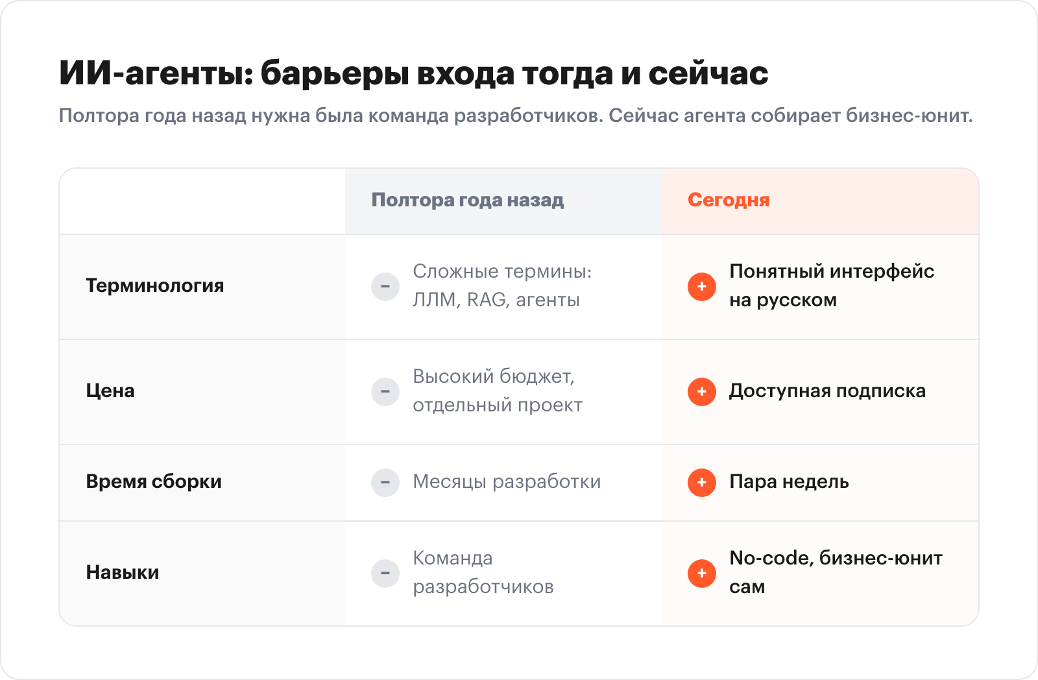This screenshot has width=1038, height=680.
Task: Click the minus icon beside "Высокий бюджет"
Action: 385,392
